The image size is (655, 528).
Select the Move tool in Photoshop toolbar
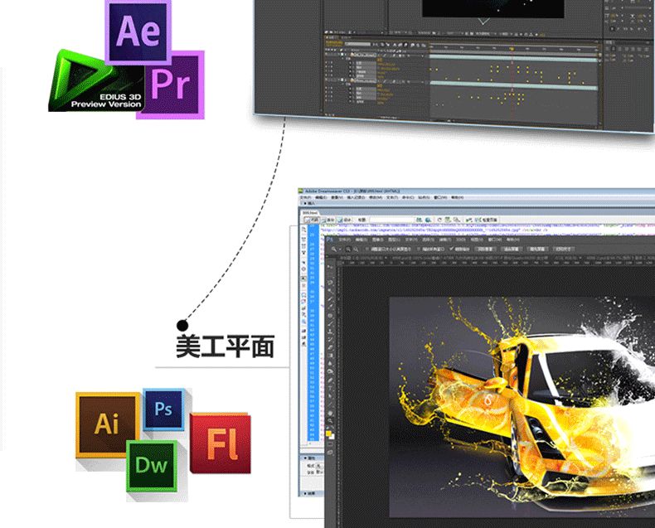tap(330, 266)
